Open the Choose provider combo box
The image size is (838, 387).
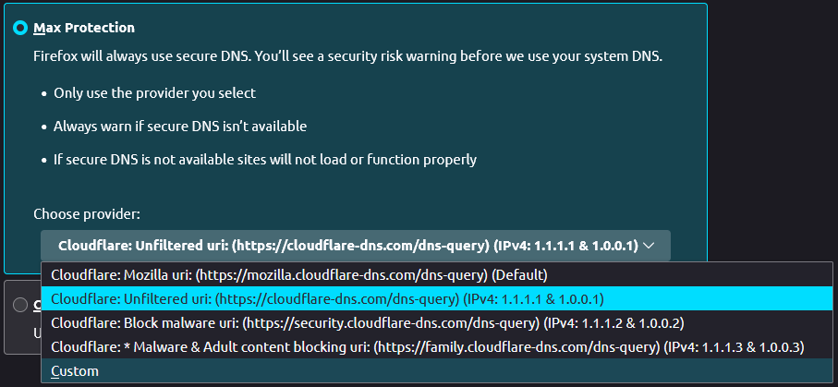(356, 246)
